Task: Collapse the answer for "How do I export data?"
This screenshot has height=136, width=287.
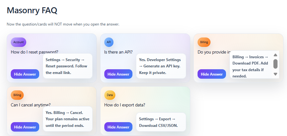Action: 118,127
